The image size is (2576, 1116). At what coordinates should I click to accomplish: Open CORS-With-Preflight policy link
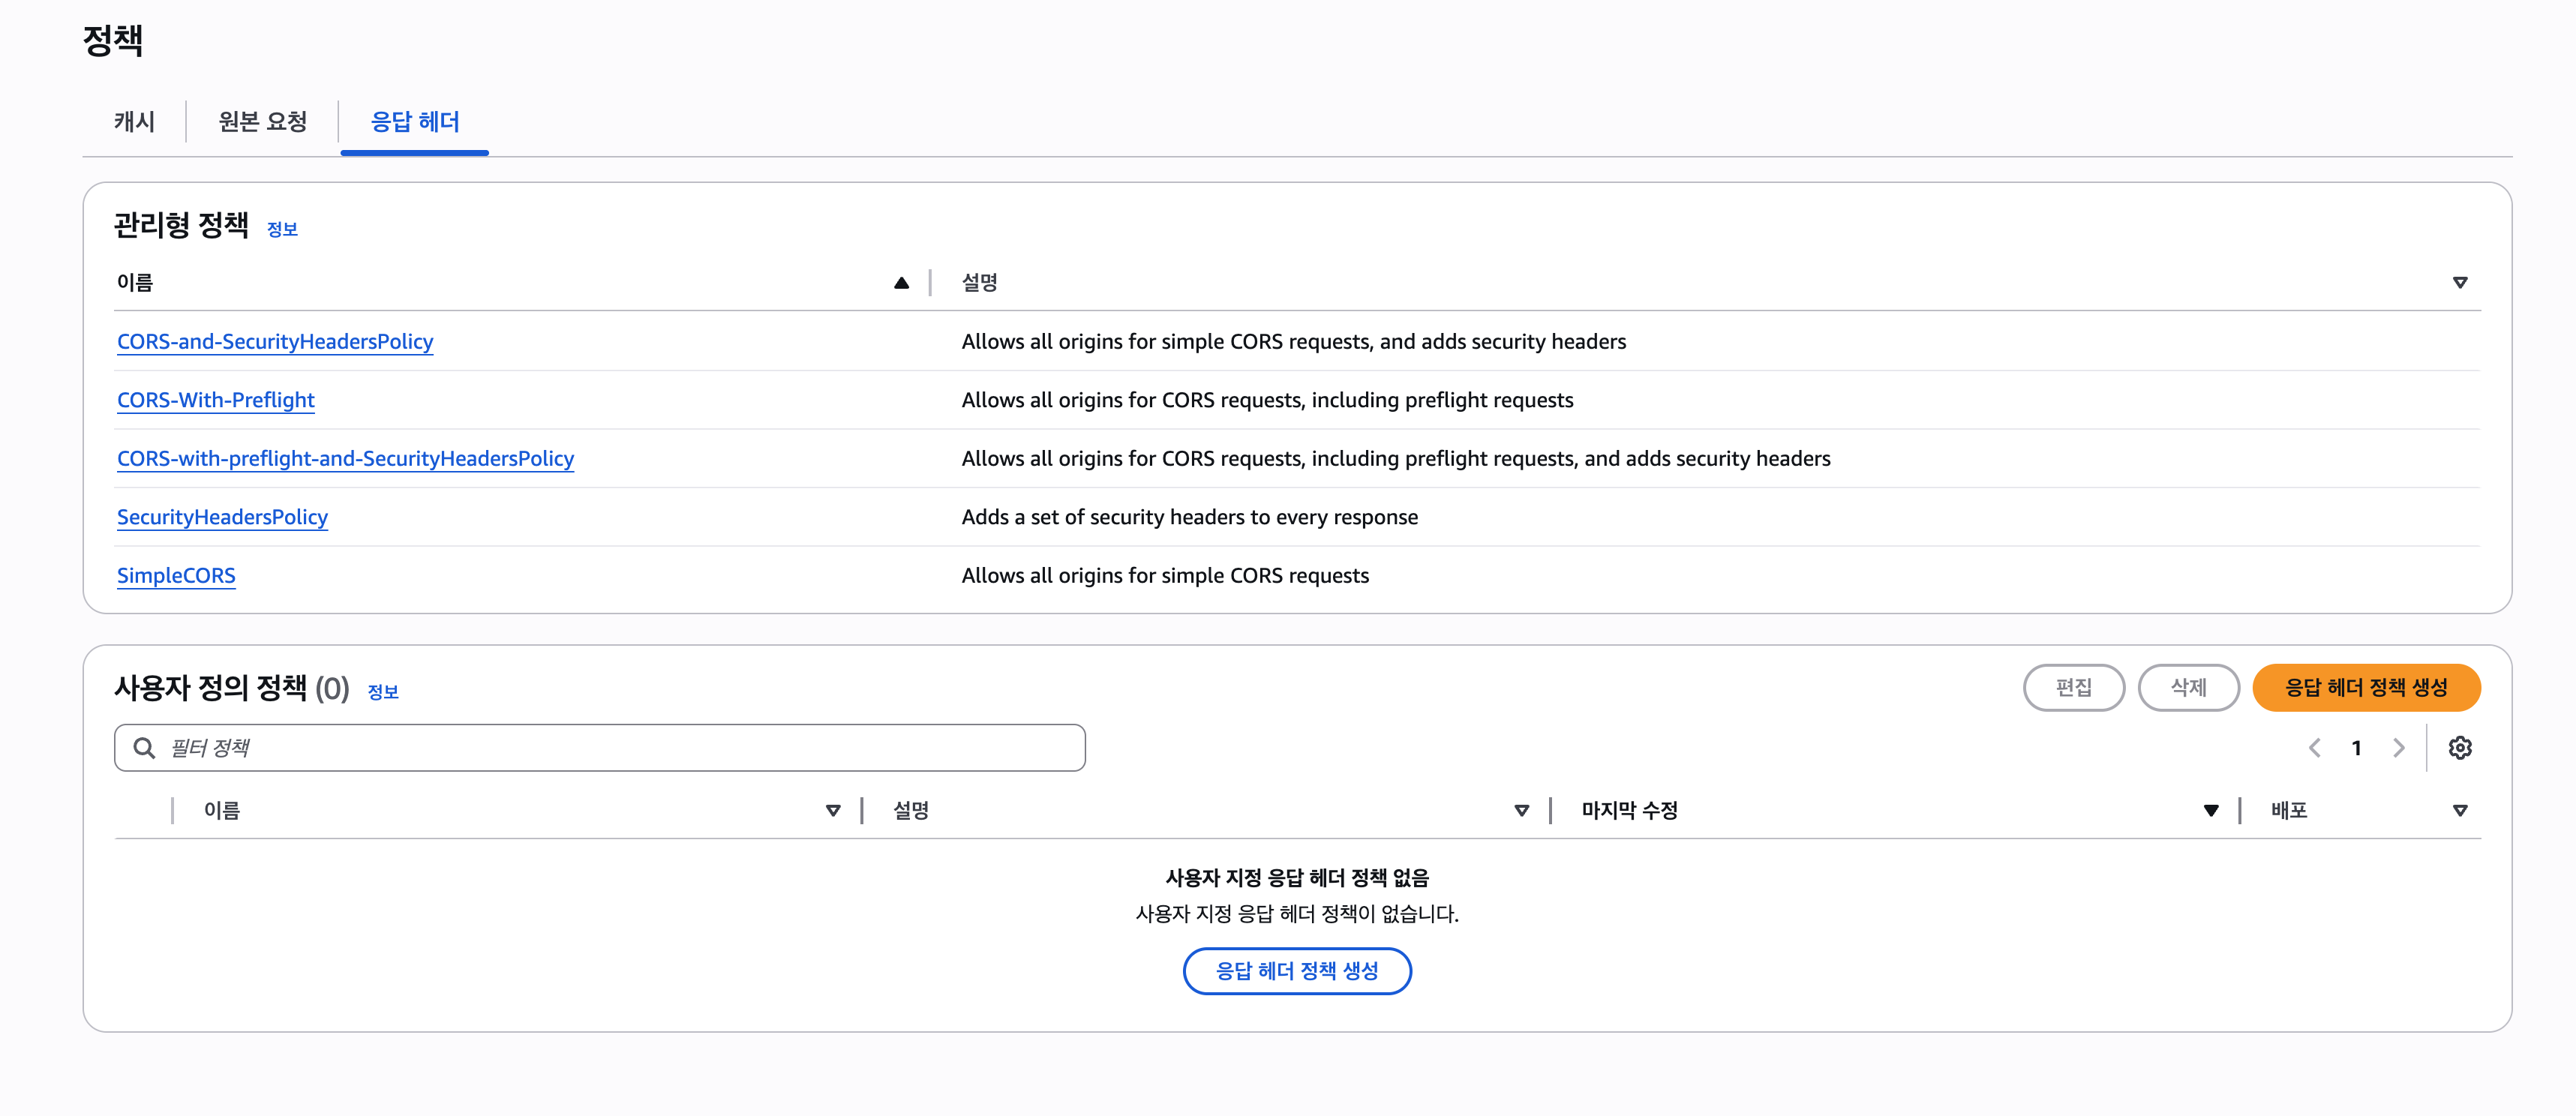[216, 400]
